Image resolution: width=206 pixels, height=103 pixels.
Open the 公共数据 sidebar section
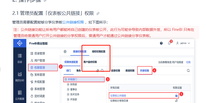tap(20, 95)
